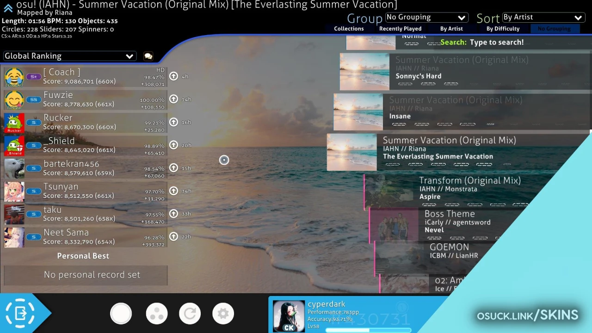Open the Group No Grouping dropdown
The image size is (592, 333).
[x=427, y=18]
